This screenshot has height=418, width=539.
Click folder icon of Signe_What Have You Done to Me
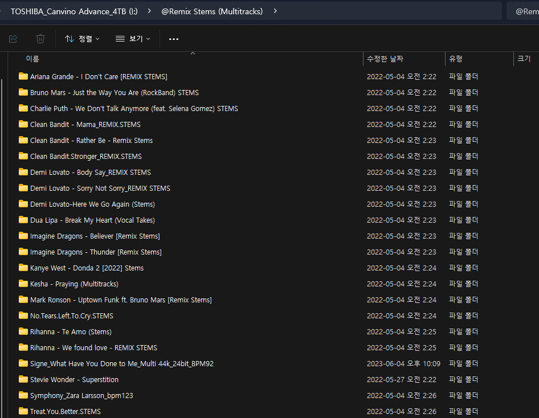(x=23, y=363)
